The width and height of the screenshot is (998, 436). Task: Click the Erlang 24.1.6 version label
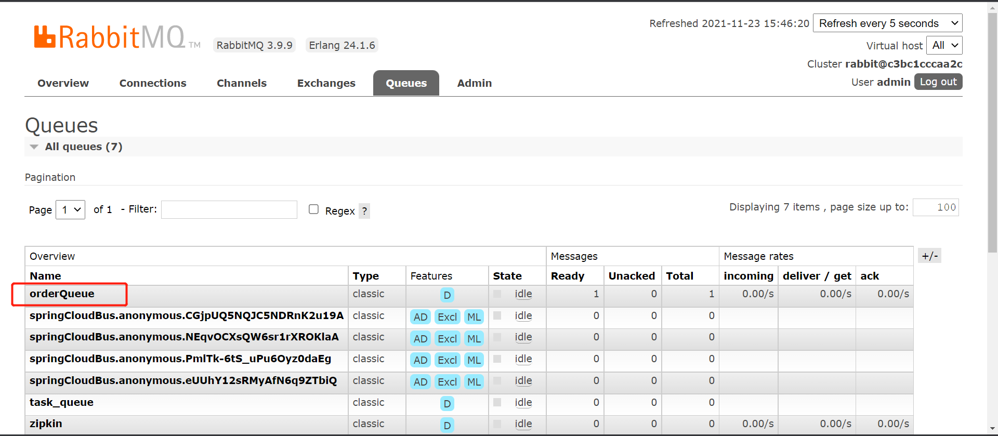pyautogui.click(x=342, y=45)
